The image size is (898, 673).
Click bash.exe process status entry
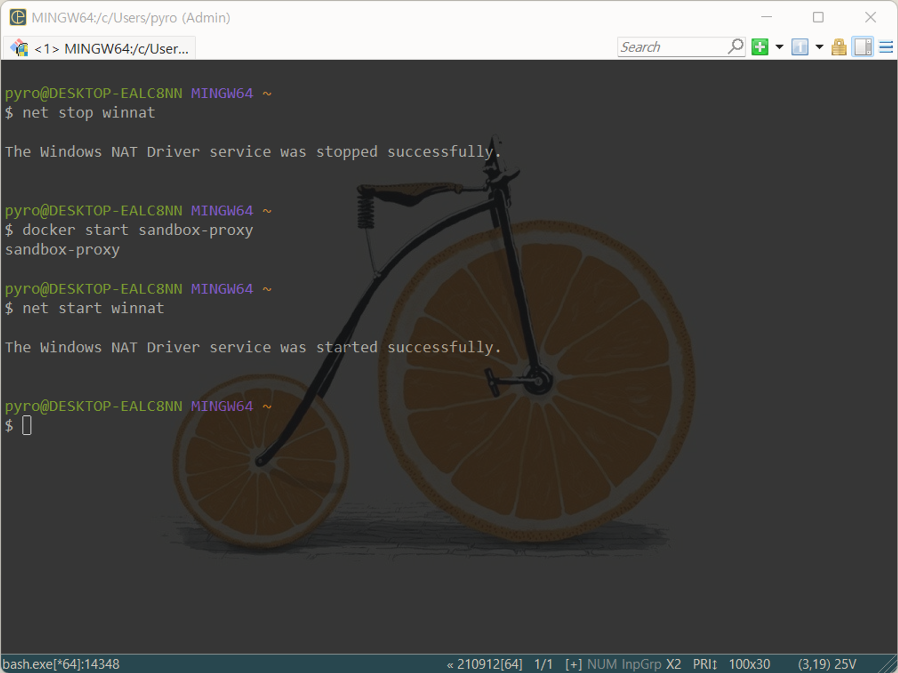[x=61, y=664]
